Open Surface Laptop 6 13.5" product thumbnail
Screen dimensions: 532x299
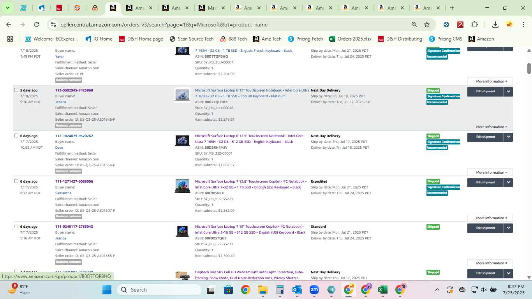click(182, 141)
